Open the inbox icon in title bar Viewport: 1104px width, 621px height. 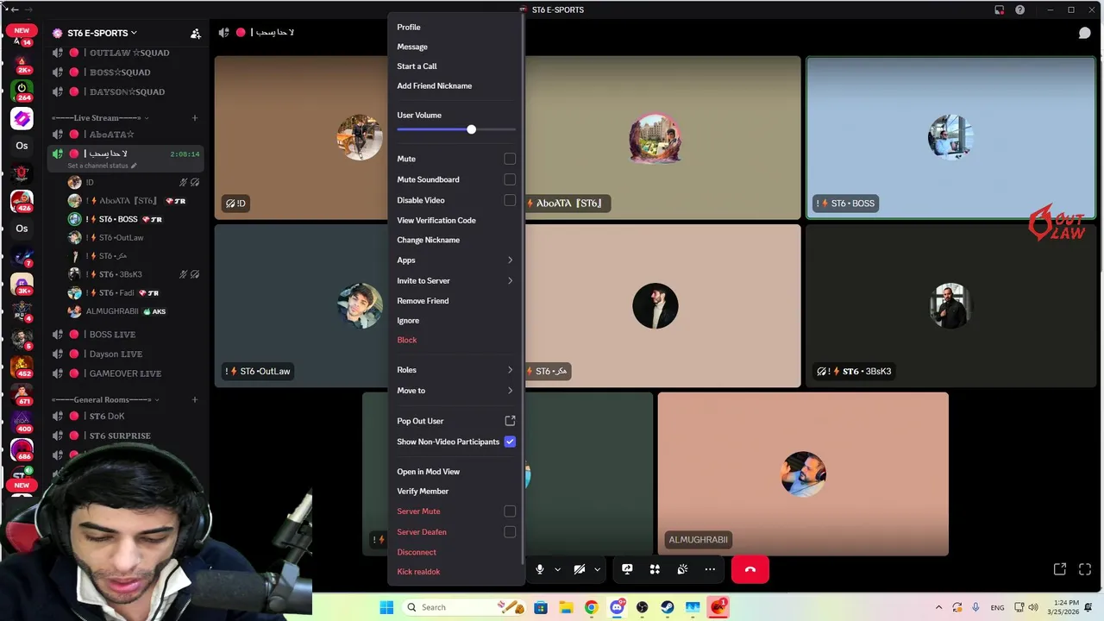(999, 9)
